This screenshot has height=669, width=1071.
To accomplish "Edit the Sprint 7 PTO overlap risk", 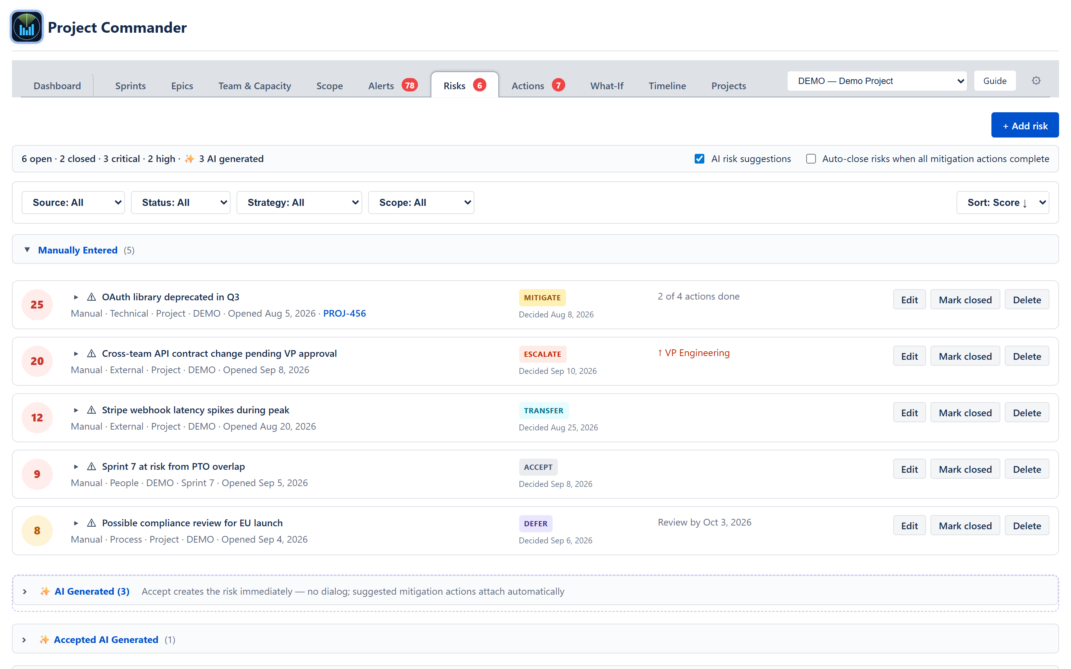I will tap(909, 469).
